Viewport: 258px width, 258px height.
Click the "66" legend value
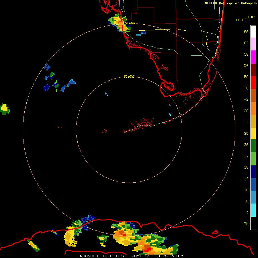click(246, 32)
